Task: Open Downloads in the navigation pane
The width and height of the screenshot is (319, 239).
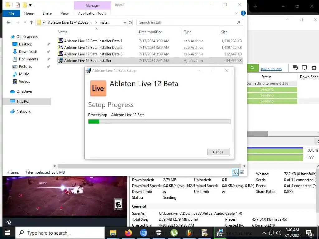Action: click(28, 52)
